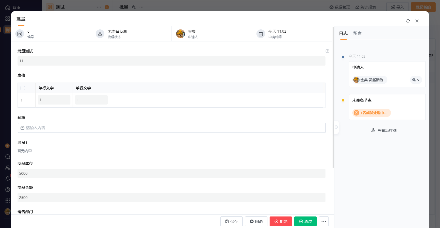Click the 商品金额 field showing 2500

172,198
